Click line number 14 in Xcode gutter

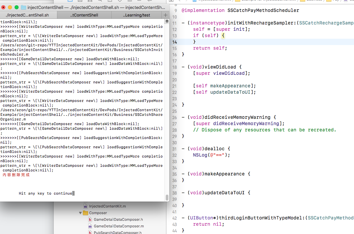175,42
